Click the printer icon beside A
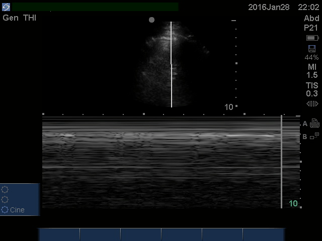This screenshot has height=241, width=322. (314, 123)
